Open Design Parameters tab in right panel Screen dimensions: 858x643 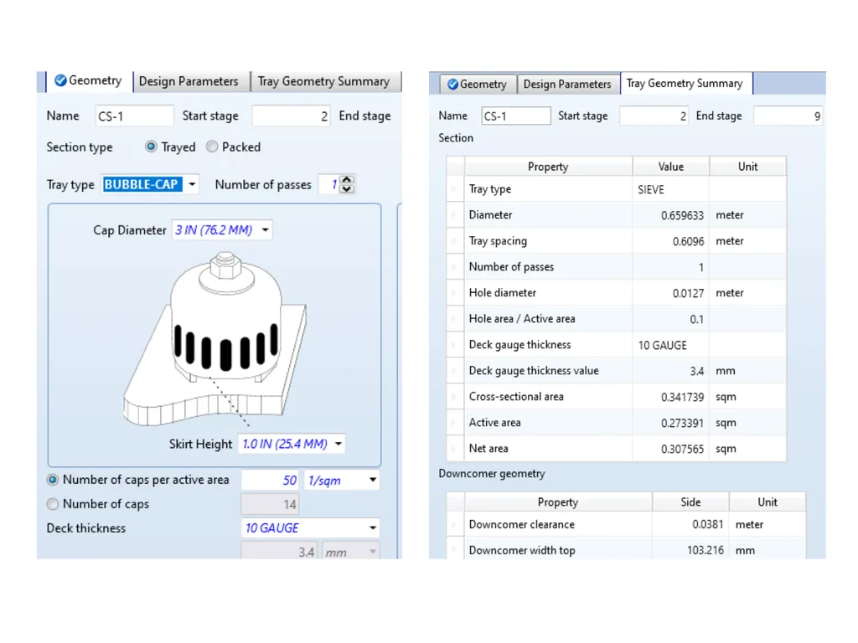click(567, 85)
